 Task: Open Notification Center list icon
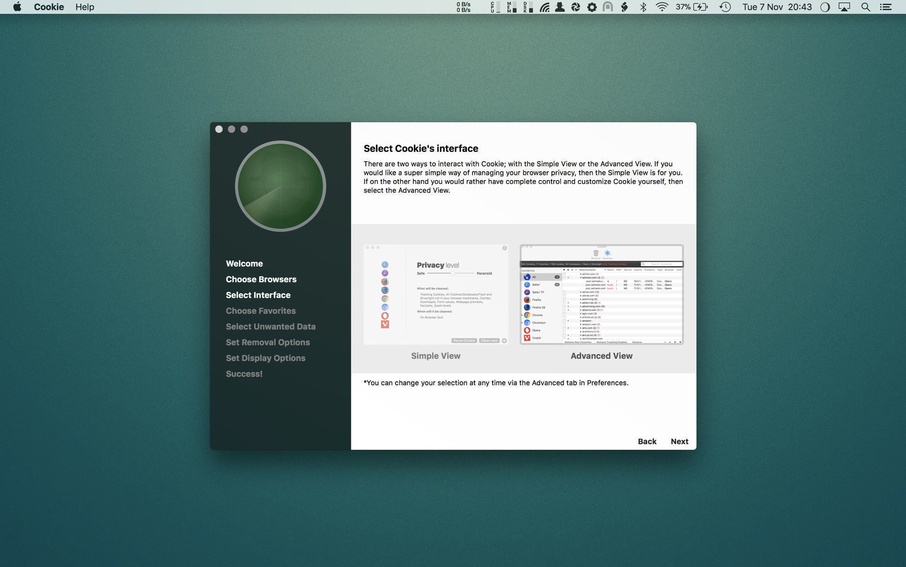coord(886,7)
